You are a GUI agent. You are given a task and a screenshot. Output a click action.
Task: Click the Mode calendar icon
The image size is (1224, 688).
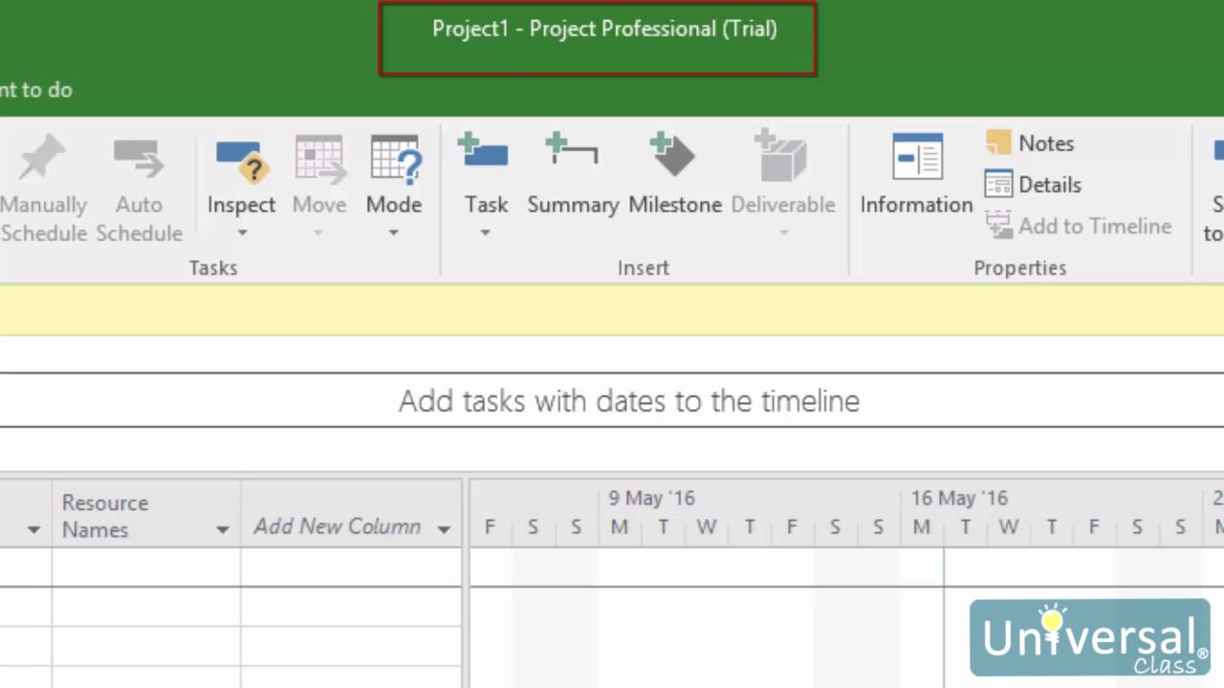(x=394, y=159)
